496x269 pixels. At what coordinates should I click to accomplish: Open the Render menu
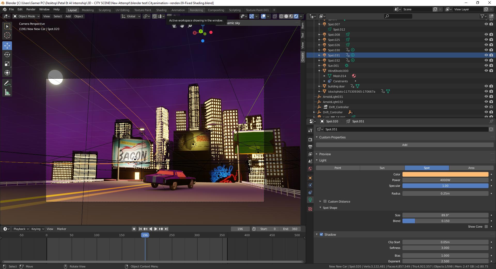click(x=31, y=9)
